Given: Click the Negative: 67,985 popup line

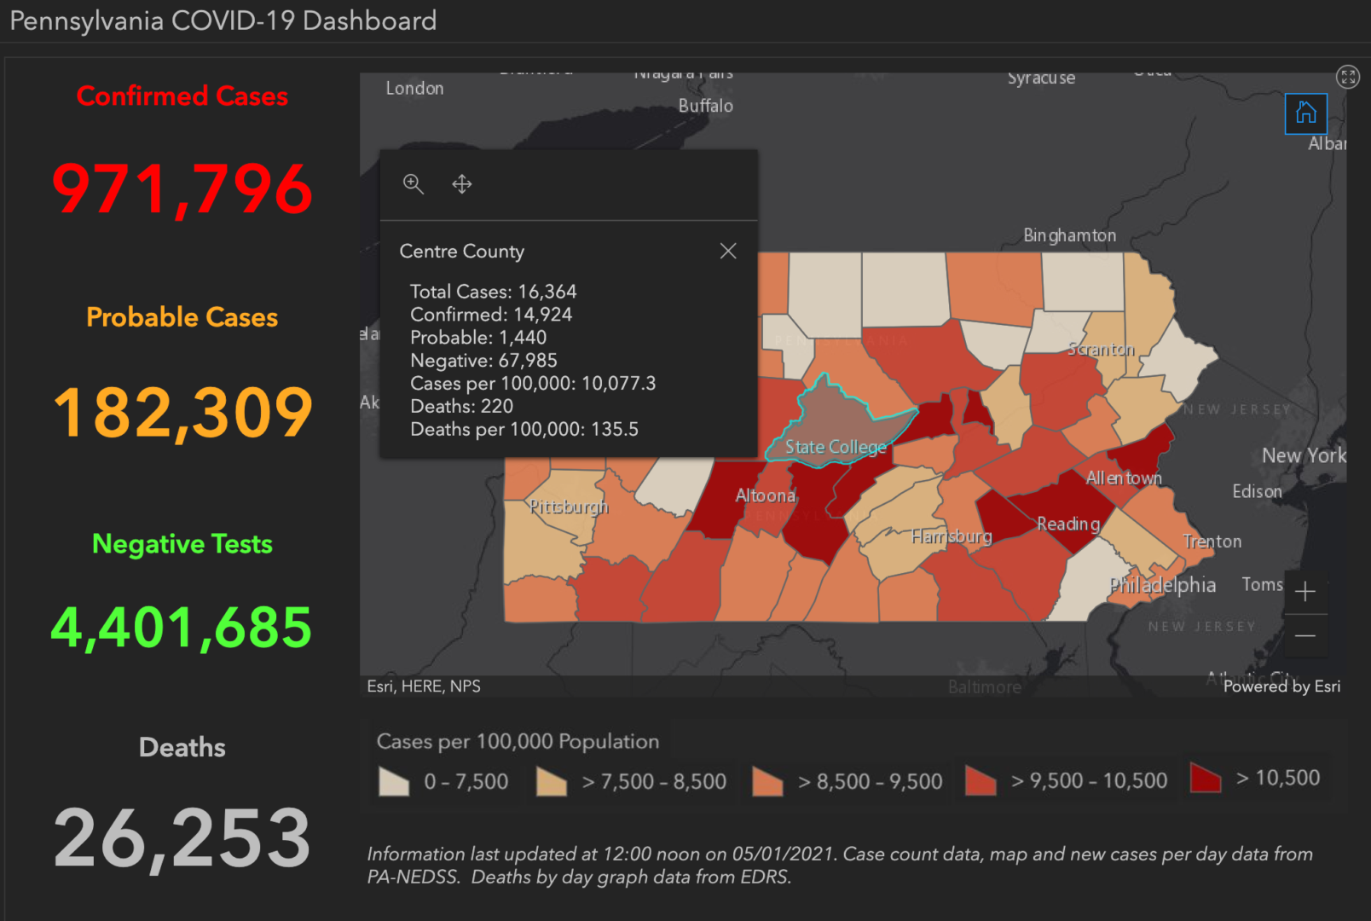Looking at the screenshot, I should [x=483, y=361].
